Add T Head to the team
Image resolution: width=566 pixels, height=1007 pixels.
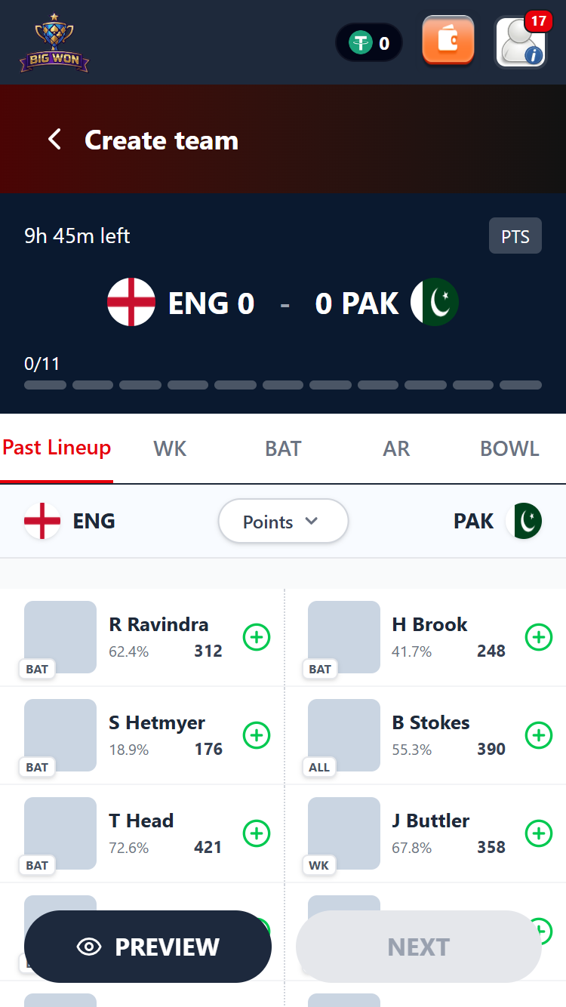(x=257, y=833)
